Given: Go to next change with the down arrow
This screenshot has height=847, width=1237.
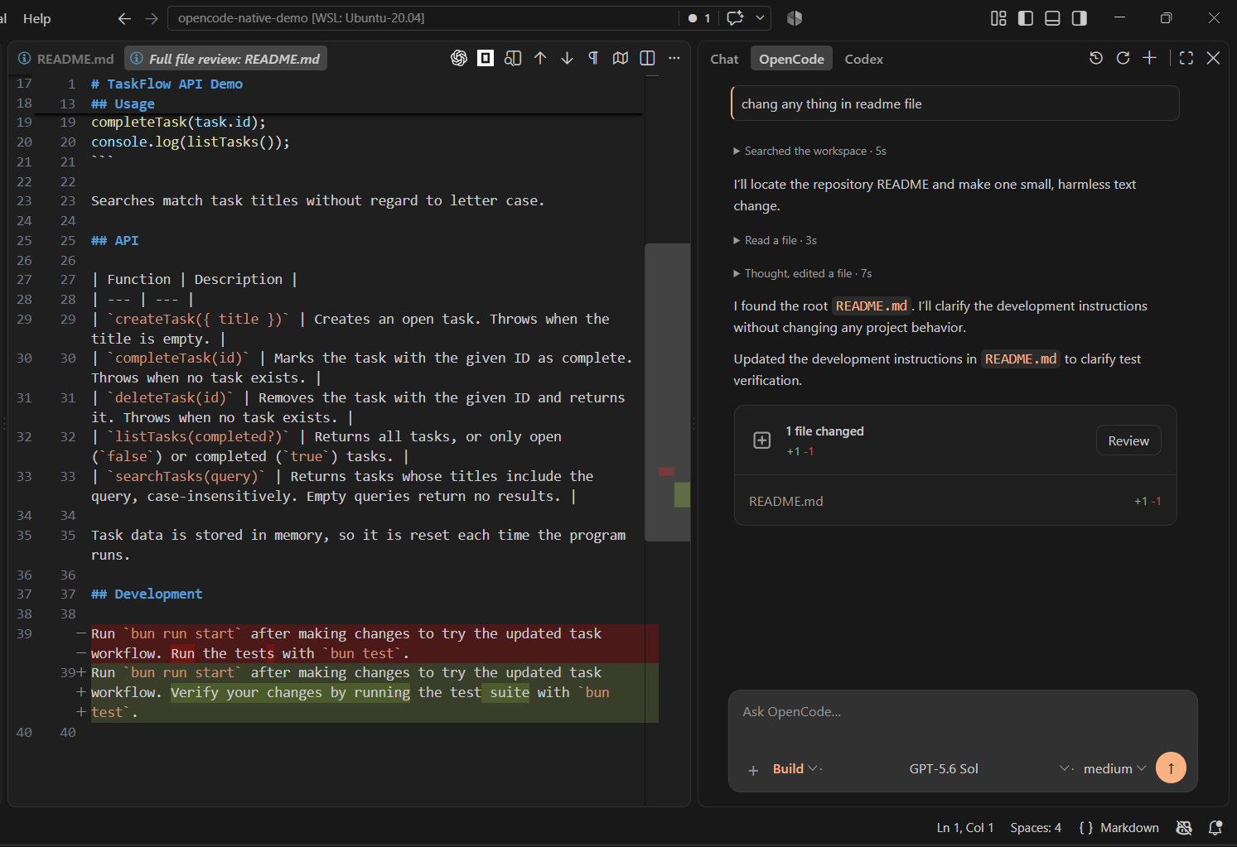Looking at the screenshot, I should pyautogui.click(x=567, y=58).
